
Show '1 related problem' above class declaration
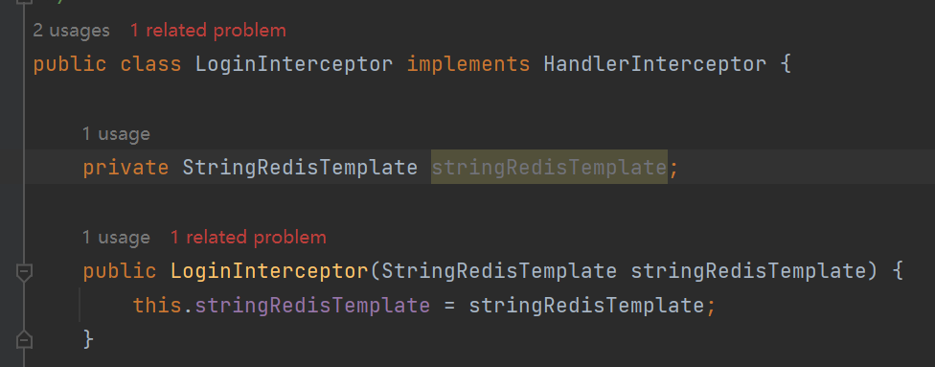pos(208,31)
